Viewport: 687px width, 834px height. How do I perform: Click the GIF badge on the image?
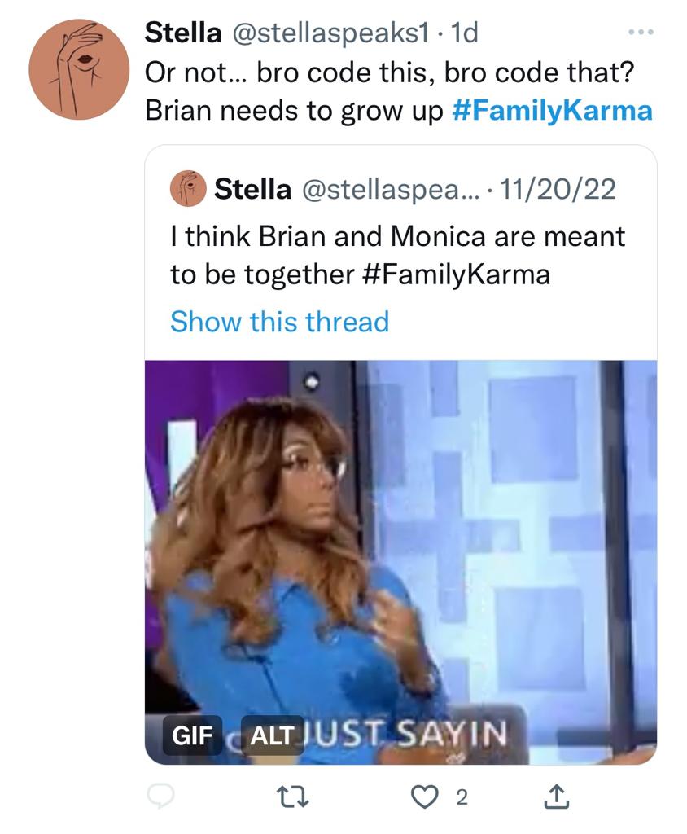pos(192,735)
